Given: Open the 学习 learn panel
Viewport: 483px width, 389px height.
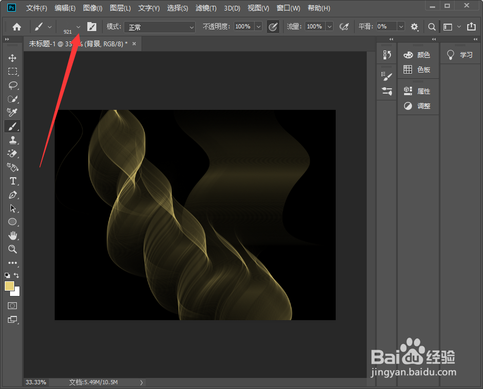Looking at the screenshot, I should 460,55.
